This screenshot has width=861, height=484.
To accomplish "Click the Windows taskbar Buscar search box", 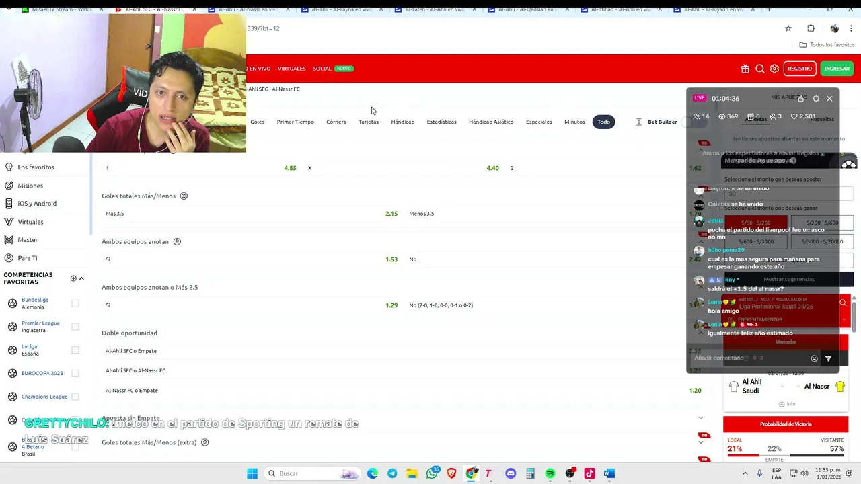I will pos(313,473).
